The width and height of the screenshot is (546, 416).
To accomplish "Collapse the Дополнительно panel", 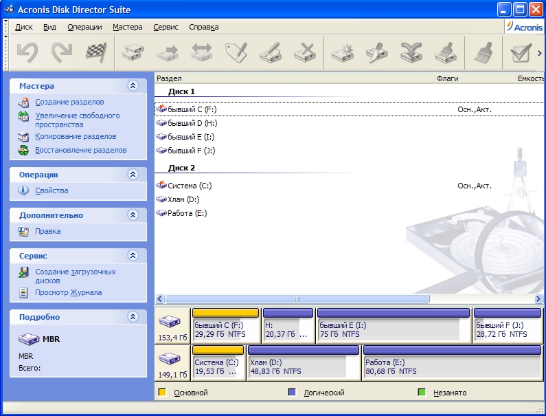I will 133,215.
